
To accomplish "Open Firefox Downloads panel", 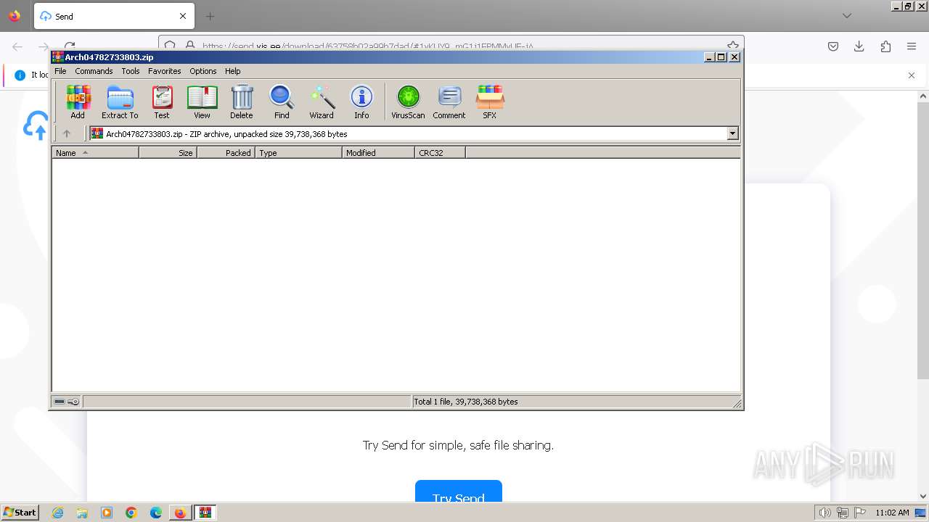I will click(x=859, y=46).
